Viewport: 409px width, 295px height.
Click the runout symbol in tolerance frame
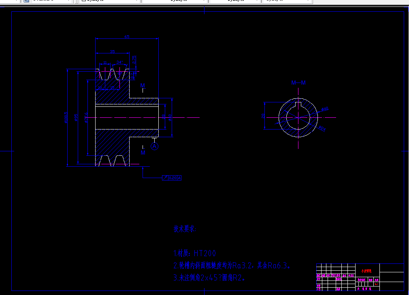pyautogui.click(x=165, y=178)
